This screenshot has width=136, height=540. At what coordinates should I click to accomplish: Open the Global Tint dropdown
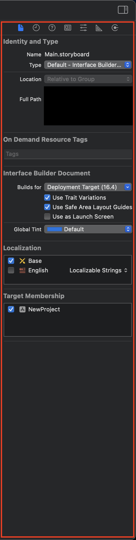click(88, 229)
